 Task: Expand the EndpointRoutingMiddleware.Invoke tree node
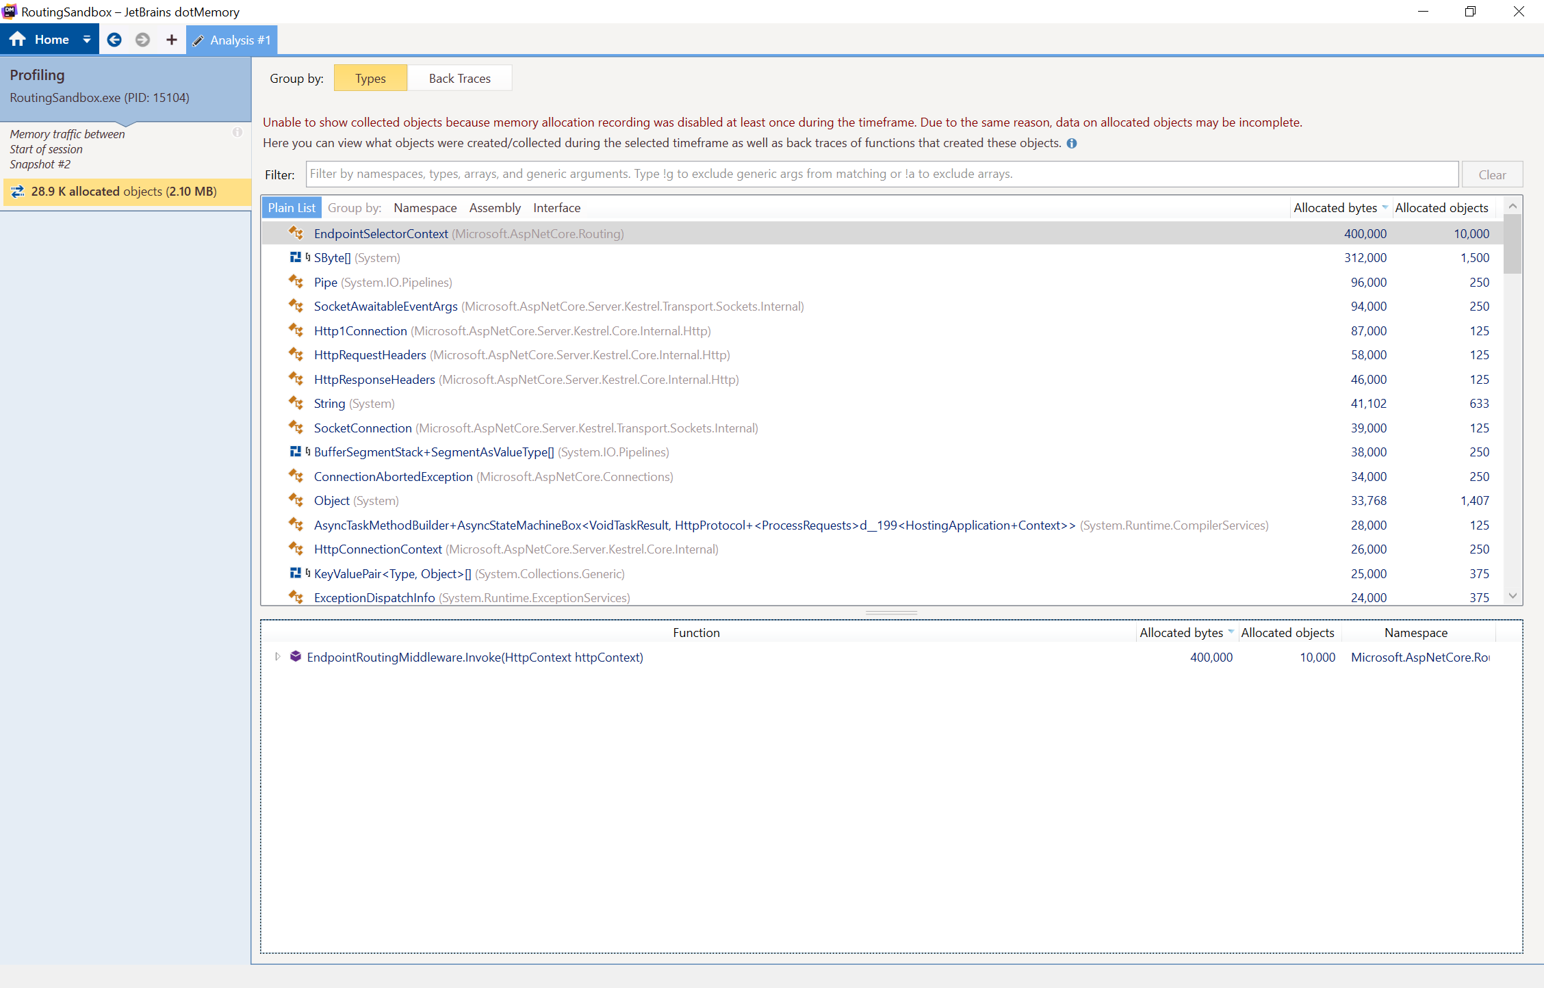tap(277, 657)
